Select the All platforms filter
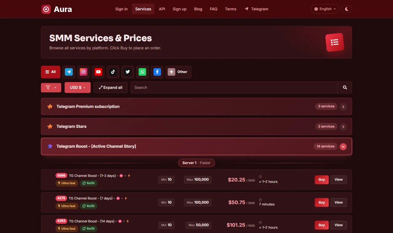Image resolution: width=393 pixels, height=233 pixels. 51,72
